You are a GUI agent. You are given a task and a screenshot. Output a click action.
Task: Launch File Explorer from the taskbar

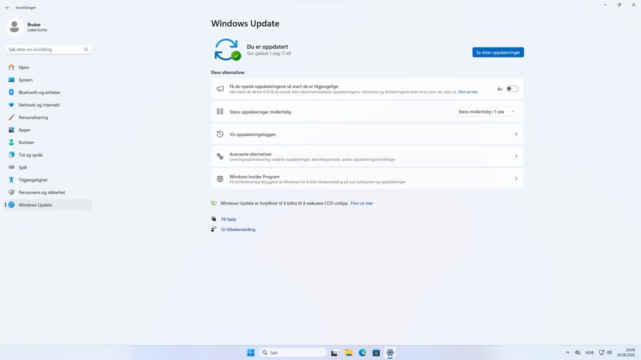[349, 353]
